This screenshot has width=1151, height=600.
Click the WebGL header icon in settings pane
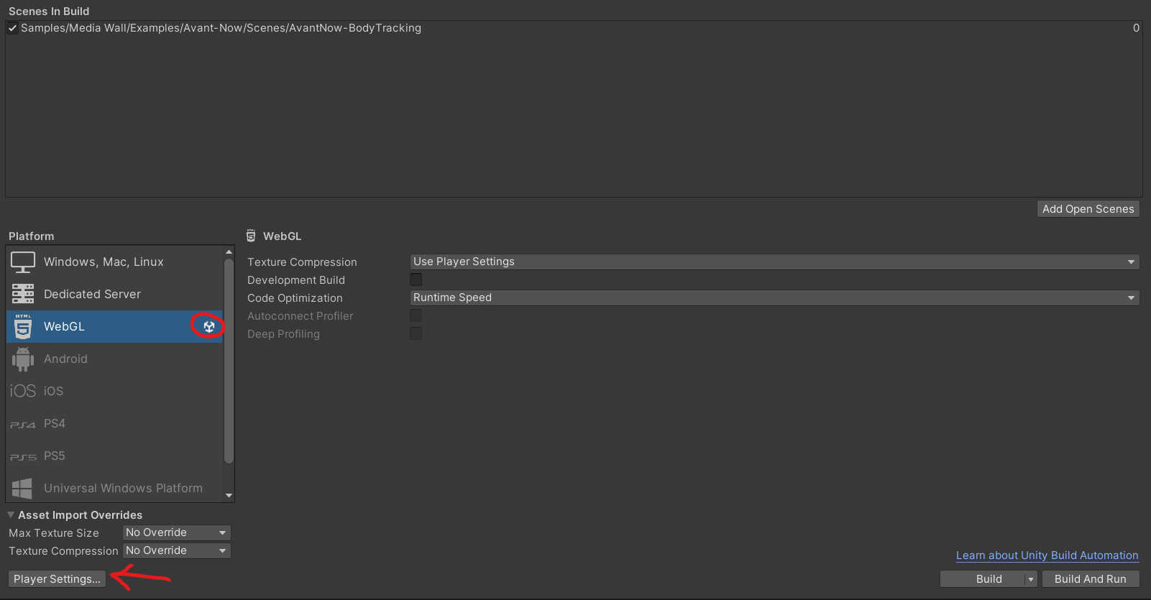[251, 236]
